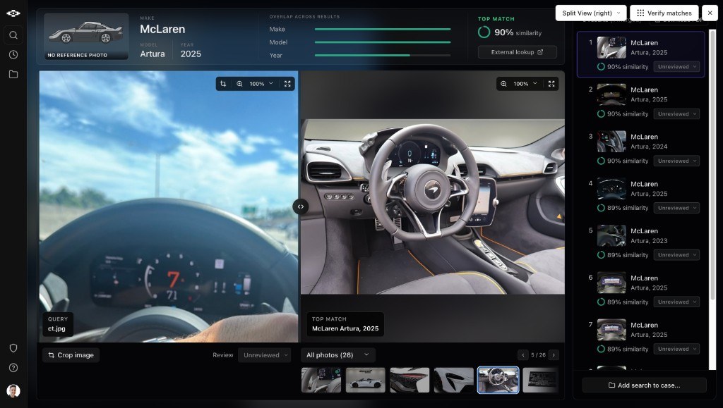Select result 3 McLaren Artura 2024
723x408 pixels.
click(x=641, y=148)
